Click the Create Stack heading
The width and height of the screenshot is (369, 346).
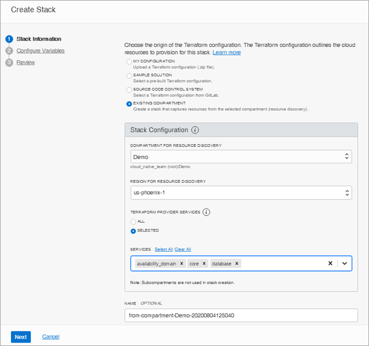(33, 10)
